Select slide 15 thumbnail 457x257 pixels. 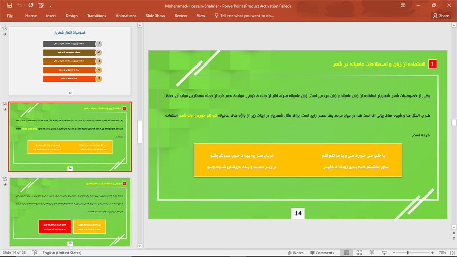pos(70,212)
